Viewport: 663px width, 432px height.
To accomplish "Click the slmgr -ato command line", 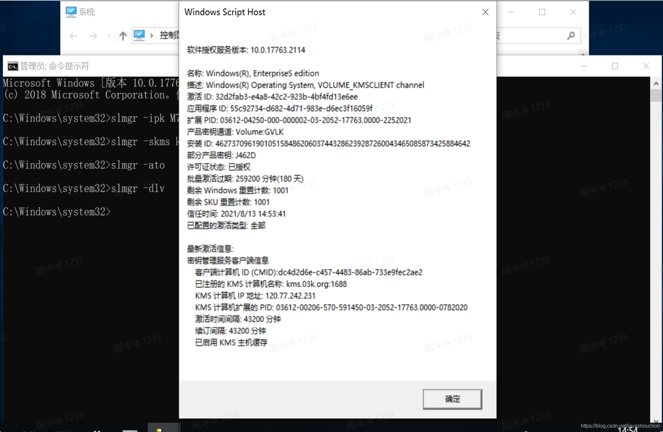I will tap(84, 165).
